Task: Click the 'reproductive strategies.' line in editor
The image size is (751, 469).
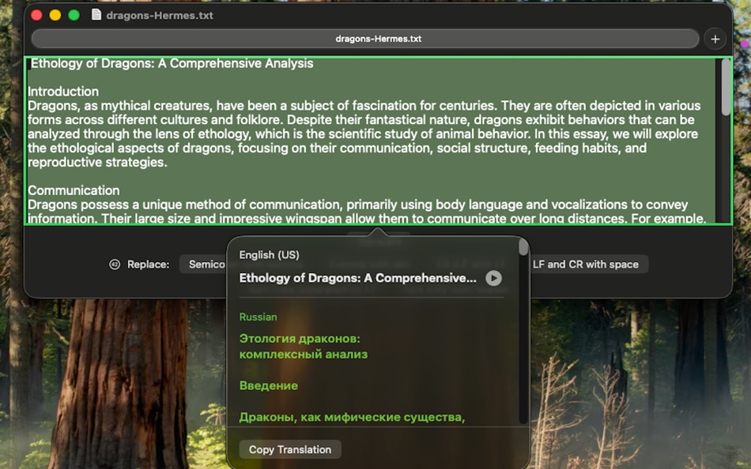Action: pos(97,162)
